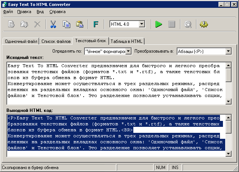239x172 pixels.
Task: Click inside the Исходный текст area
Action: point(116,83)
